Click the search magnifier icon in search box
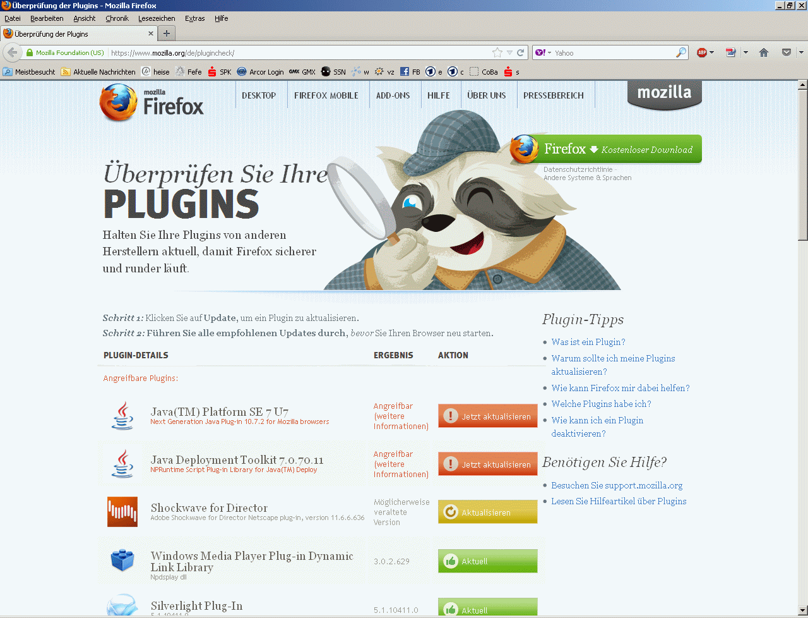The width and height of the screenshot is (808, 618). 681,53
